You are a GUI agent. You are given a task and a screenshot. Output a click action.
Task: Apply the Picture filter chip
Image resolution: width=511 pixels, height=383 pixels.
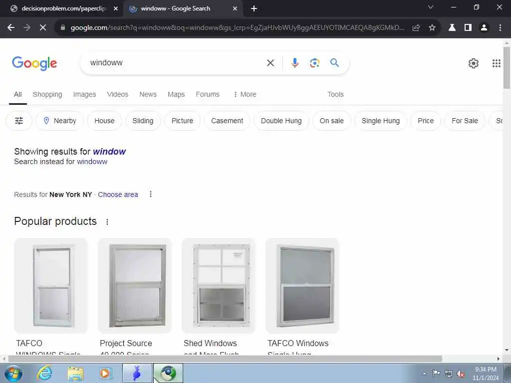[x=182, y=121]
